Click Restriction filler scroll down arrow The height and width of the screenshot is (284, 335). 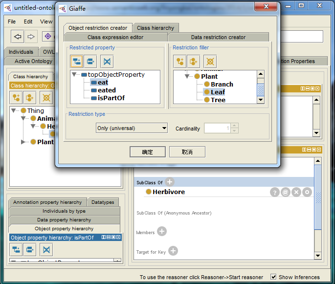(261, 100)
